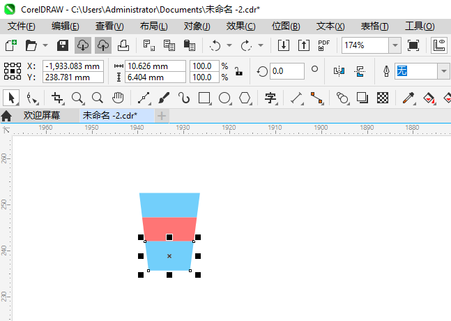Click the Print icon

123,45
